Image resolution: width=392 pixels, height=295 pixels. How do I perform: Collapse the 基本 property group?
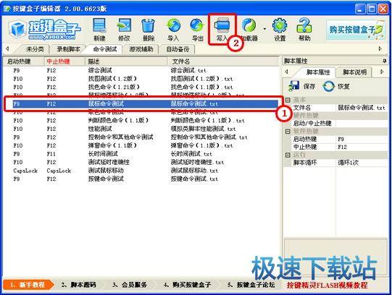coord(288,100)
